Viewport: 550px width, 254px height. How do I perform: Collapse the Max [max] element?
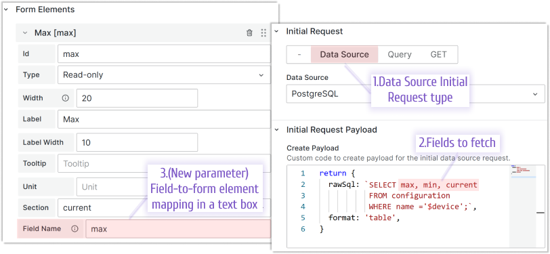coord(25,33)
